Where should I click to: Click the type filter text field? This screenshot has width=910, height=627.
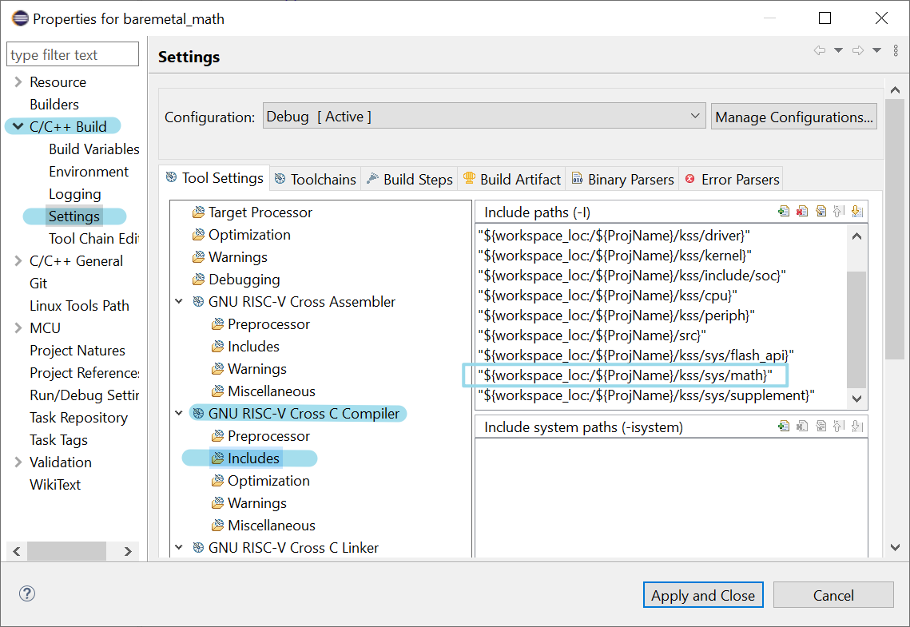click(73, 54)
